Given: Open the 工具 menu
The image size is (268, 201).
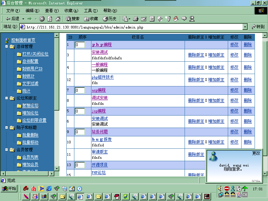Looking at the screenshot, I should click(x=90, y=11).
